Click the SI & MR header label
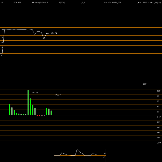 [x=17, y=3]
